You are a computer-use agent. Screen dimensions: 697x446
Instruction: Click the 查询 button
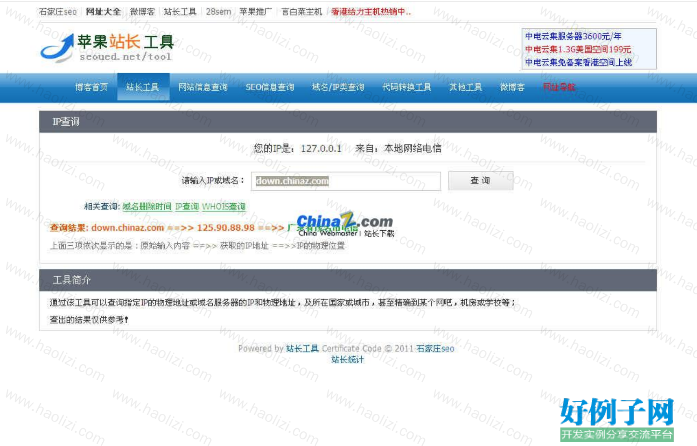[480, 181]
